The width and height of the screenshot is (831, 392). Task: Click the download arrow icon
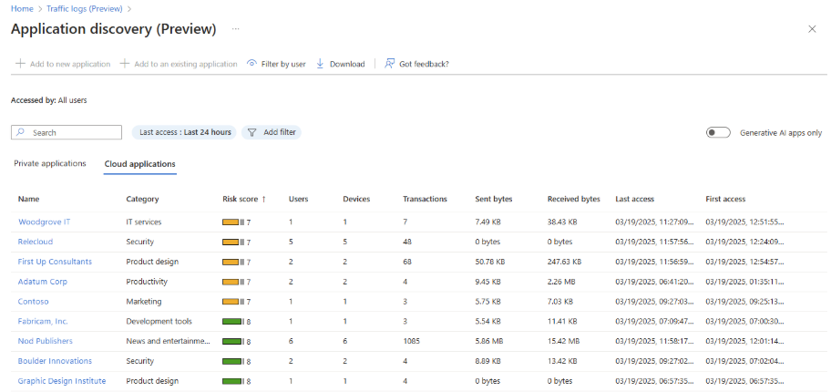(x=320, y=64)
